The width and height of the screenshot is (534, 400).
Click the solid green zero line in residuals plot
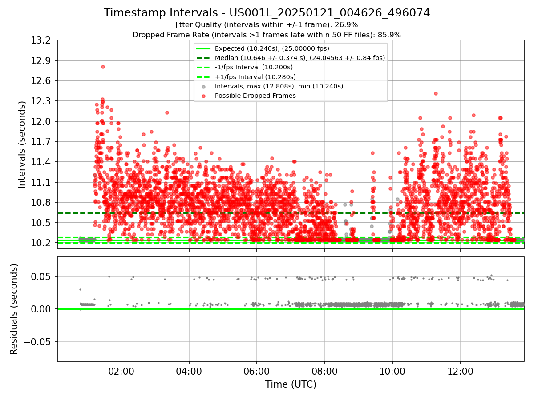click(x=291, y=309)
